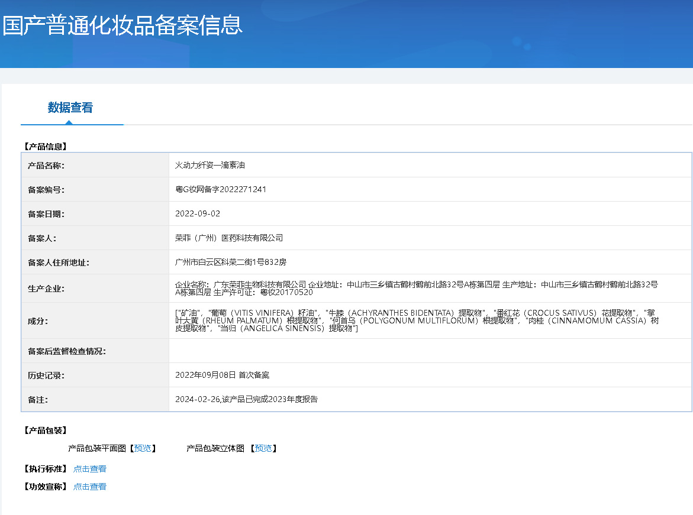Screen dimensions: 693x515
Task: Preview 产品包装平面图 via 预览 link
Action: click(142, 448)
